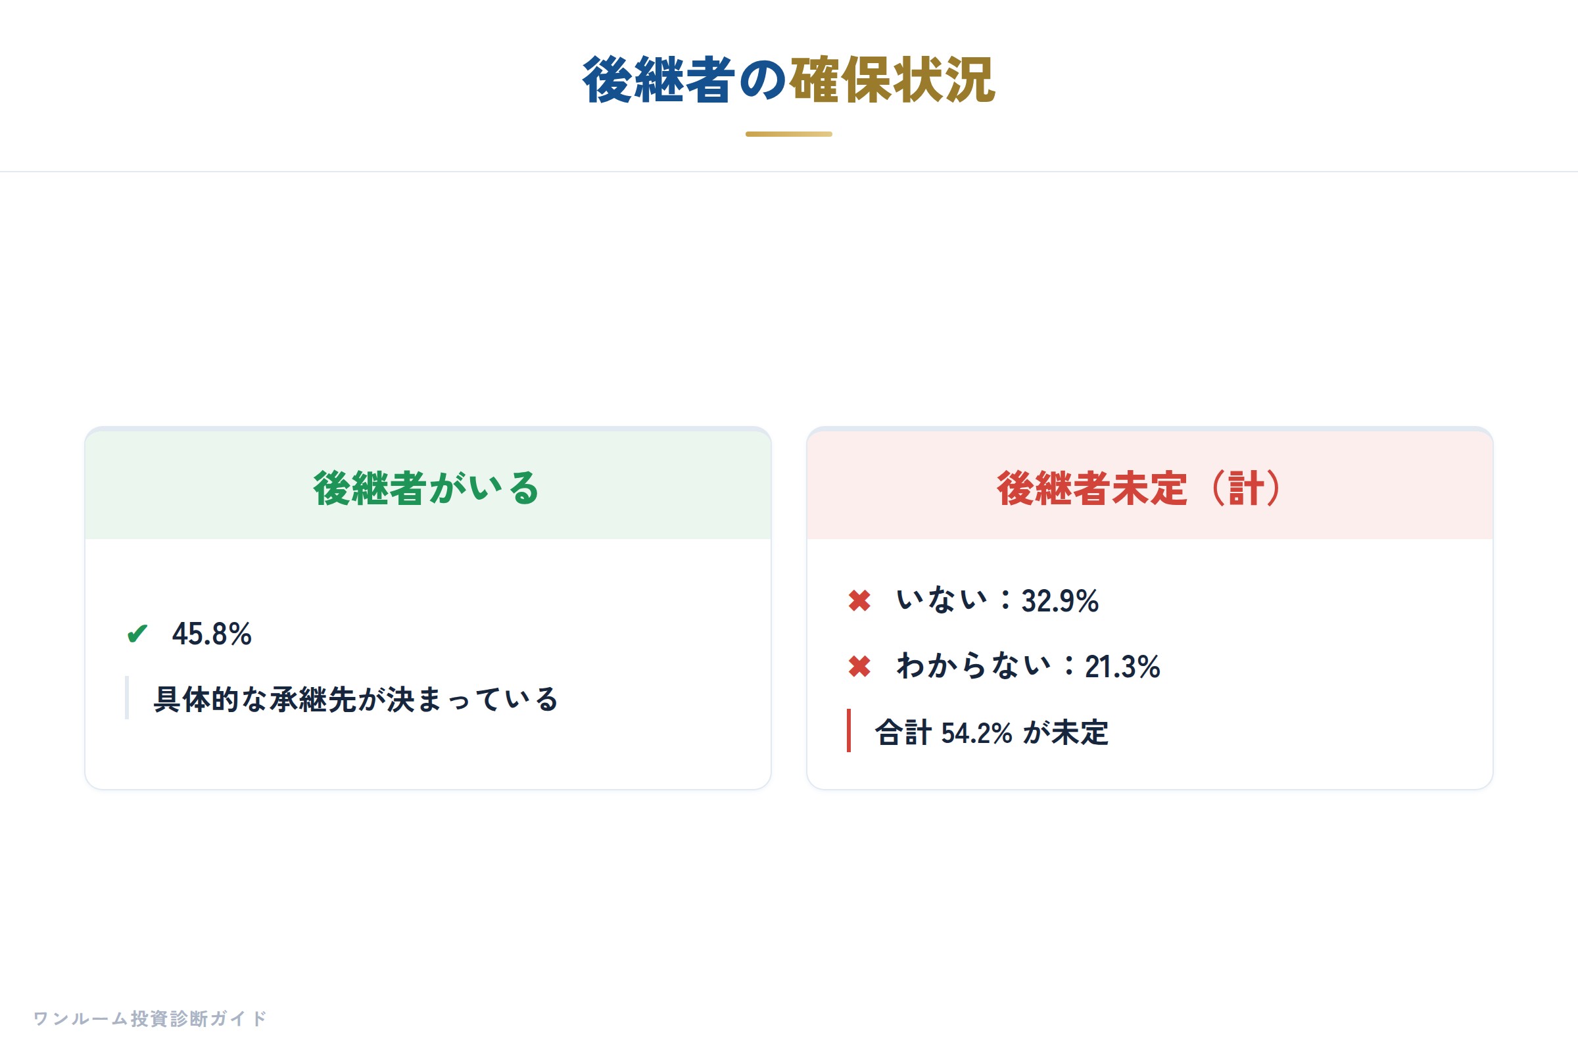
Task: Click the white body of the left card
Action: pyautogui.click(x=428, y=664)
